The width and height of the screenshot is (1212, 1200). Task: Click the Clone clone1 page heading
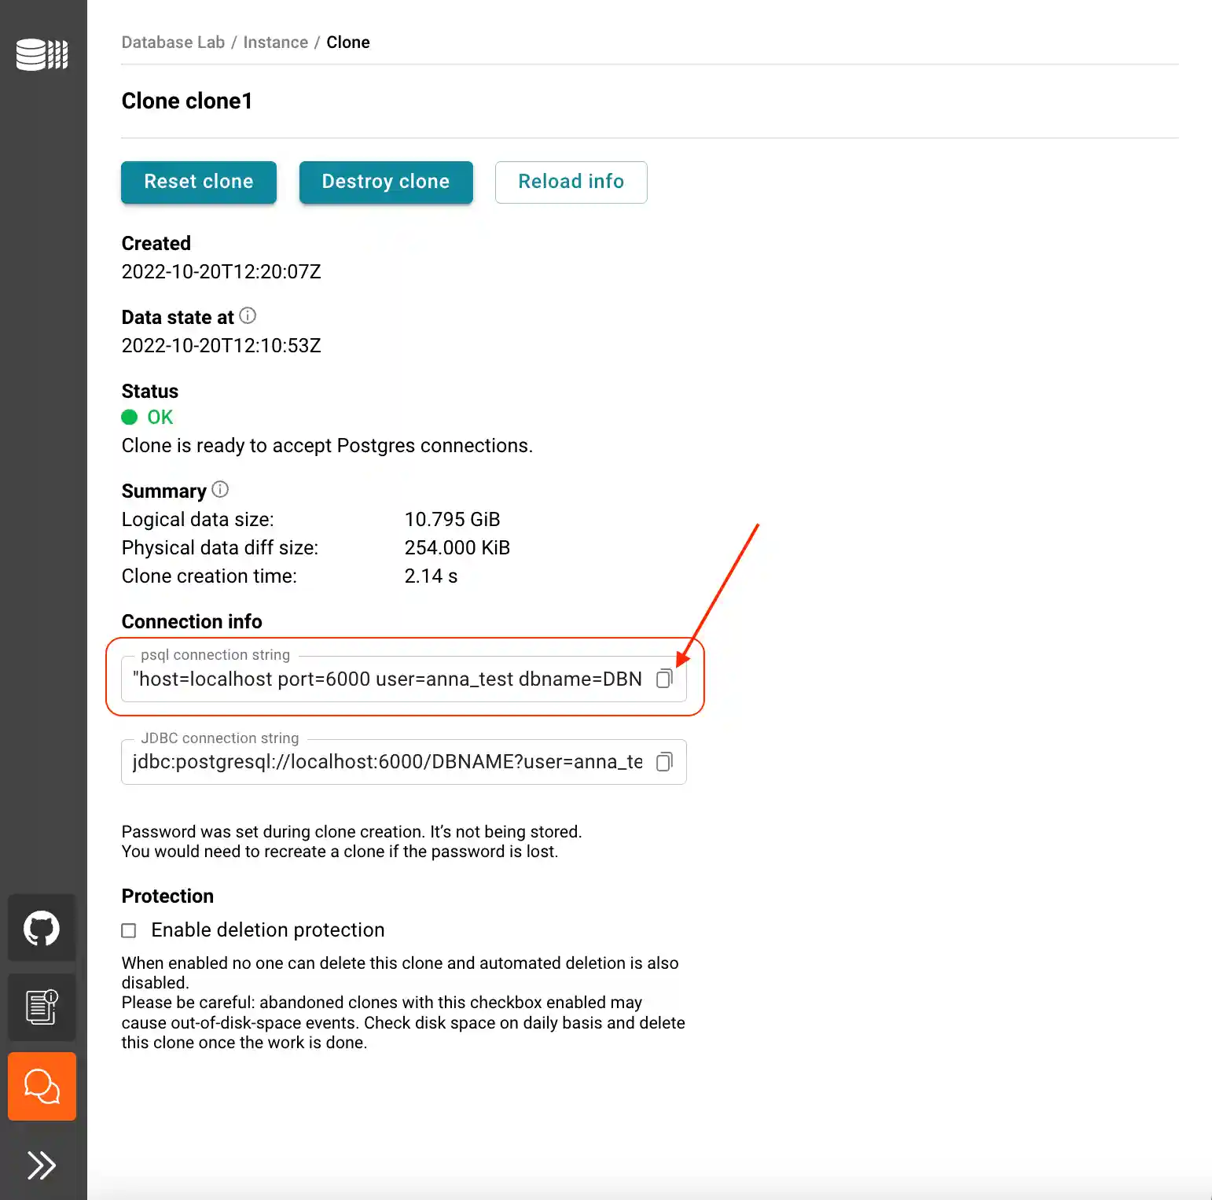coord(186,101)
